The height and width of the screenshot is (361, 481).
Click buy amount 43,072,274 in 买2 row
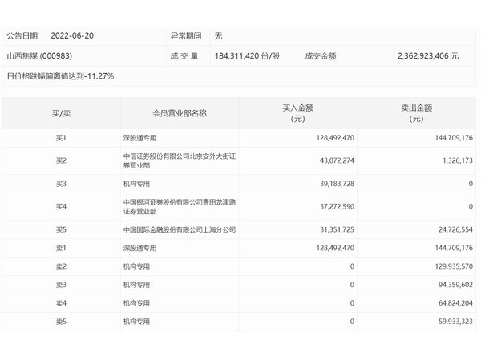tap(327, 160)
